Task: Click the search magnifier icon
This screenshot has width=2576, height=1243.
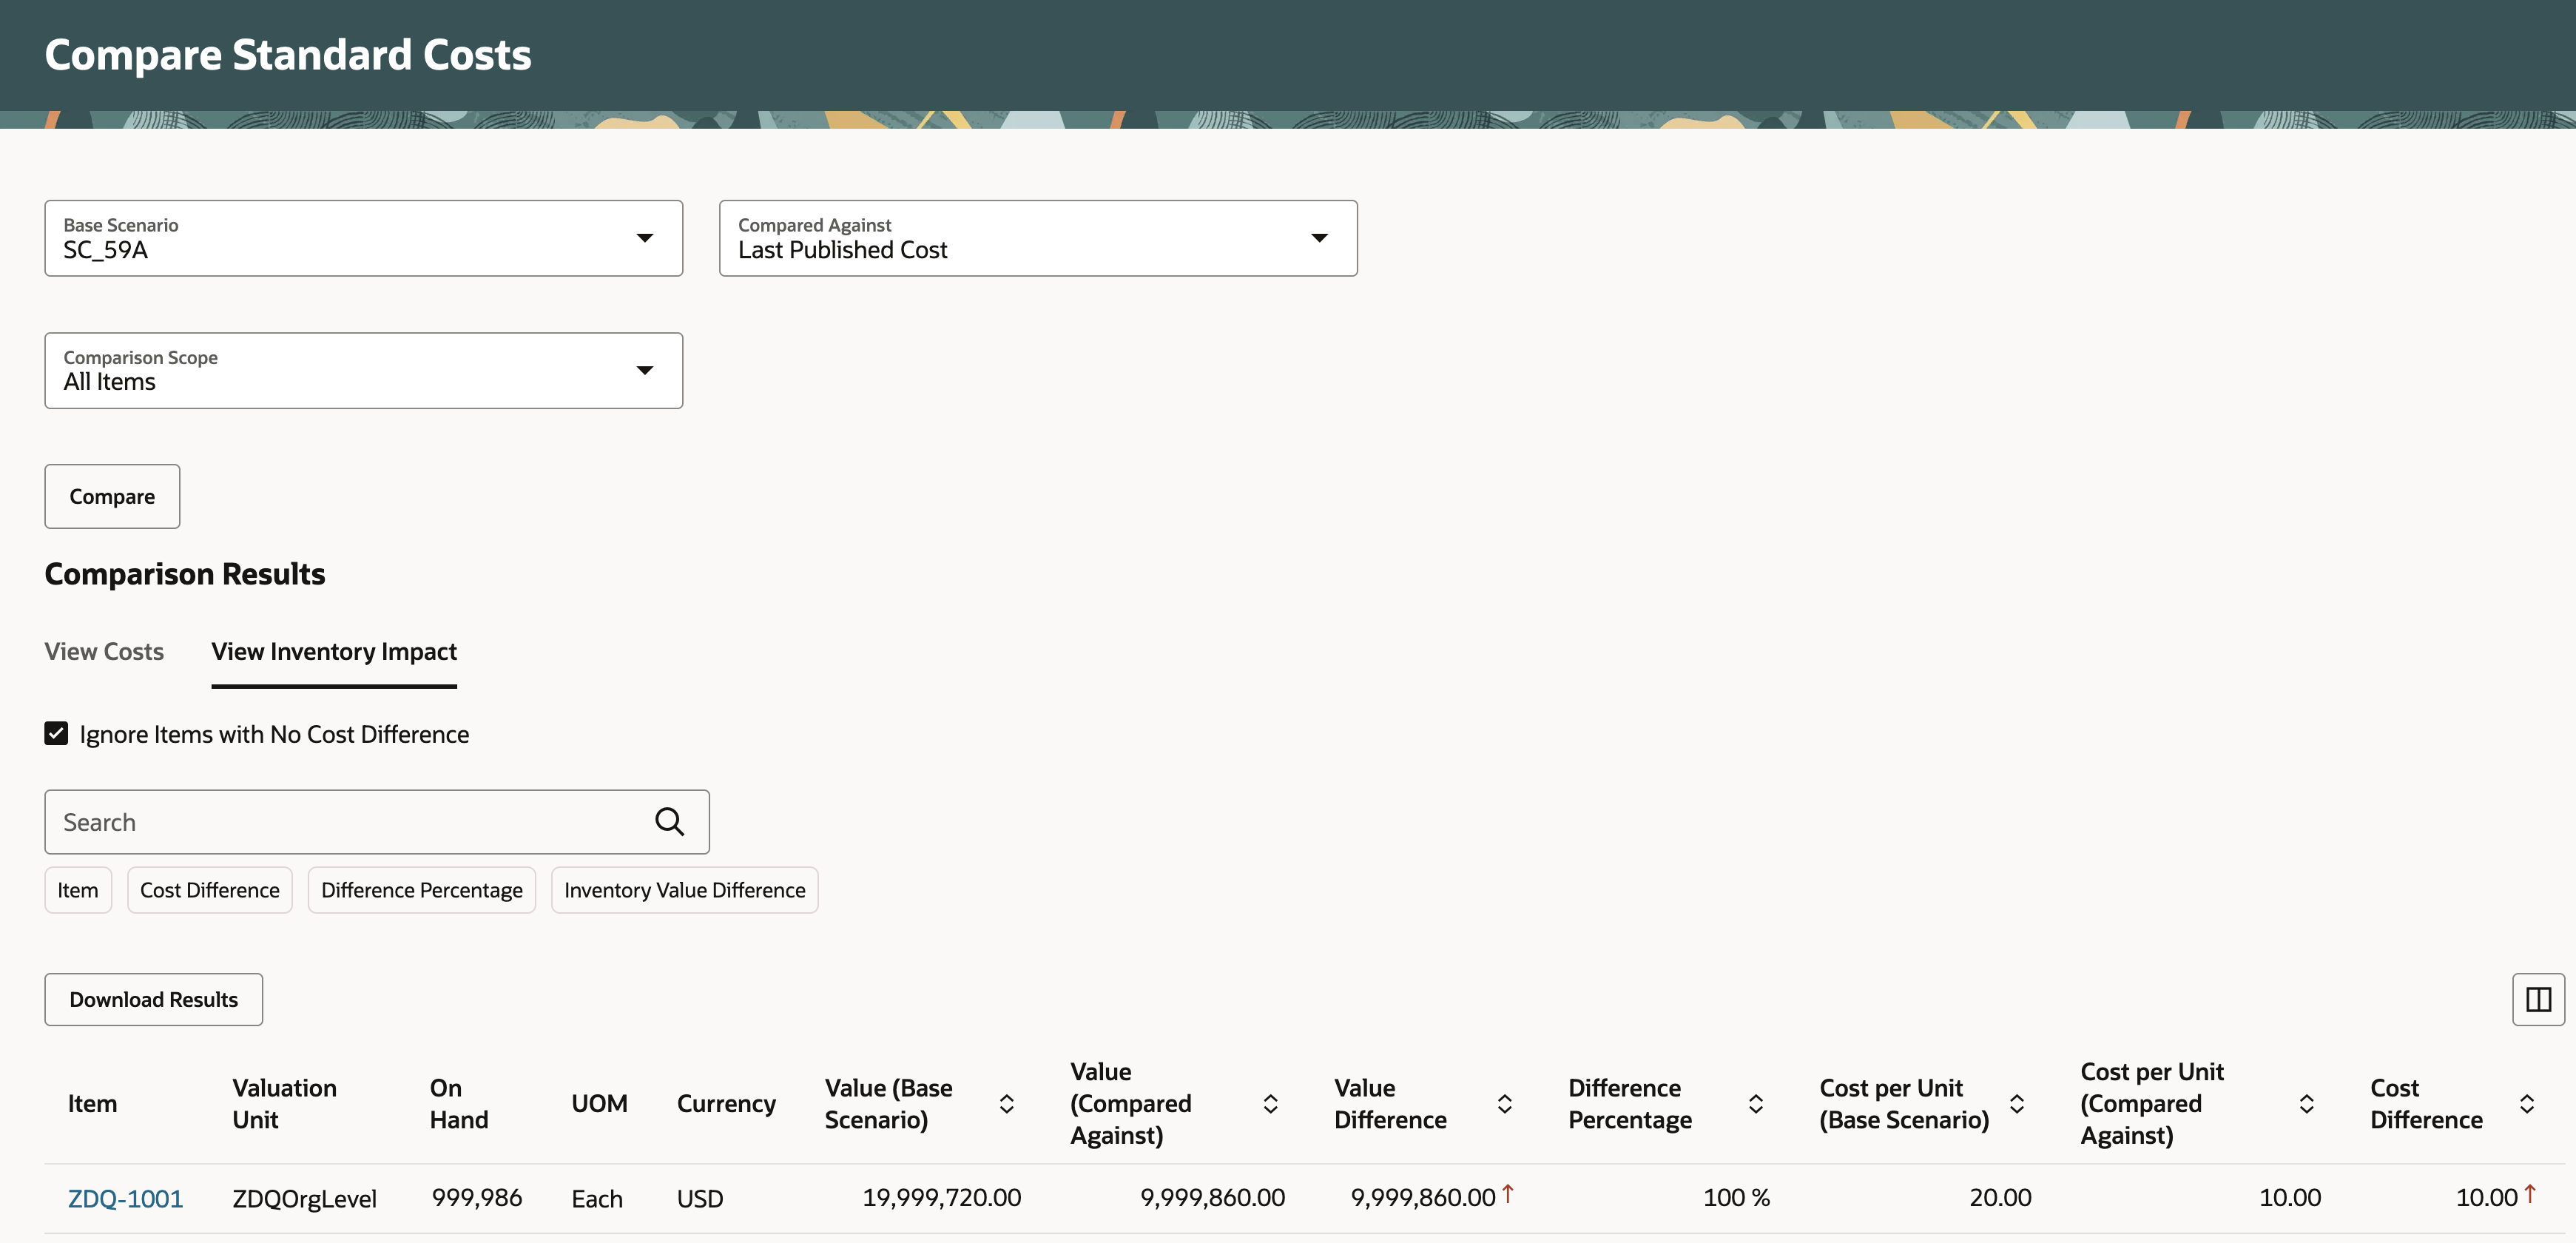Action: click(669, 822)
